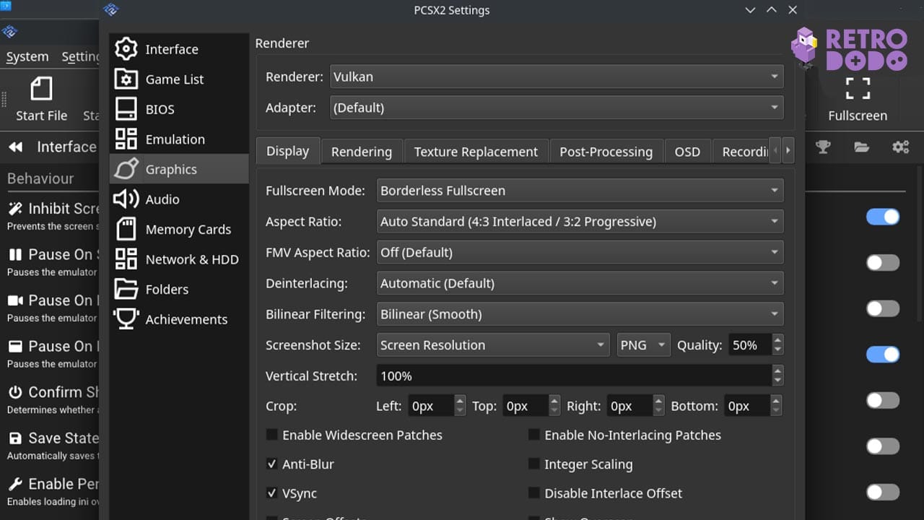The width and height of the screenshot is (924, 520).
Task: Click open folder icon in main toolbar
Action: click(861, 147)
